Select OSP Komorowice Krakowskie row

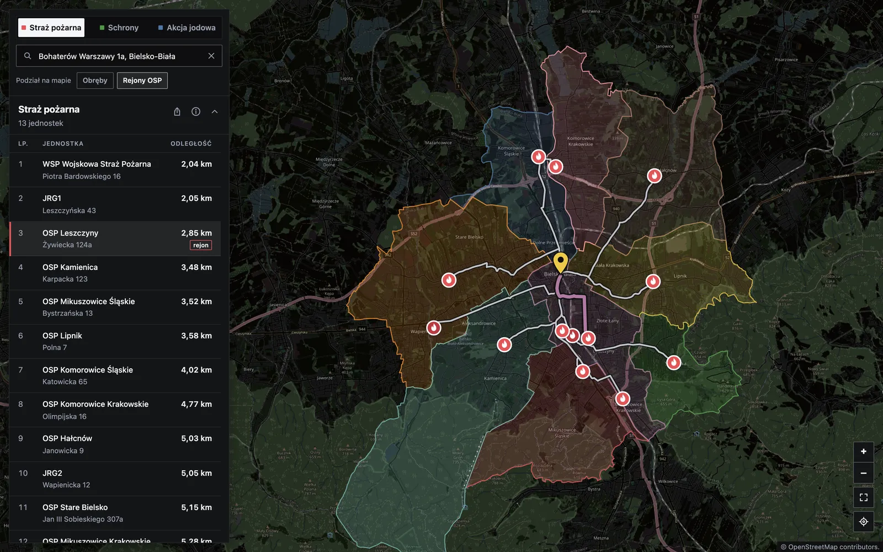[115, 410]
